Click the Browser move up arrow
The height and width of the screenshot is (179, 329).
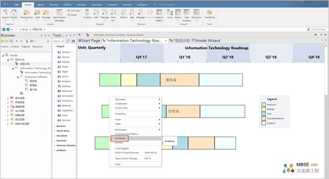(x=17, y=41)
